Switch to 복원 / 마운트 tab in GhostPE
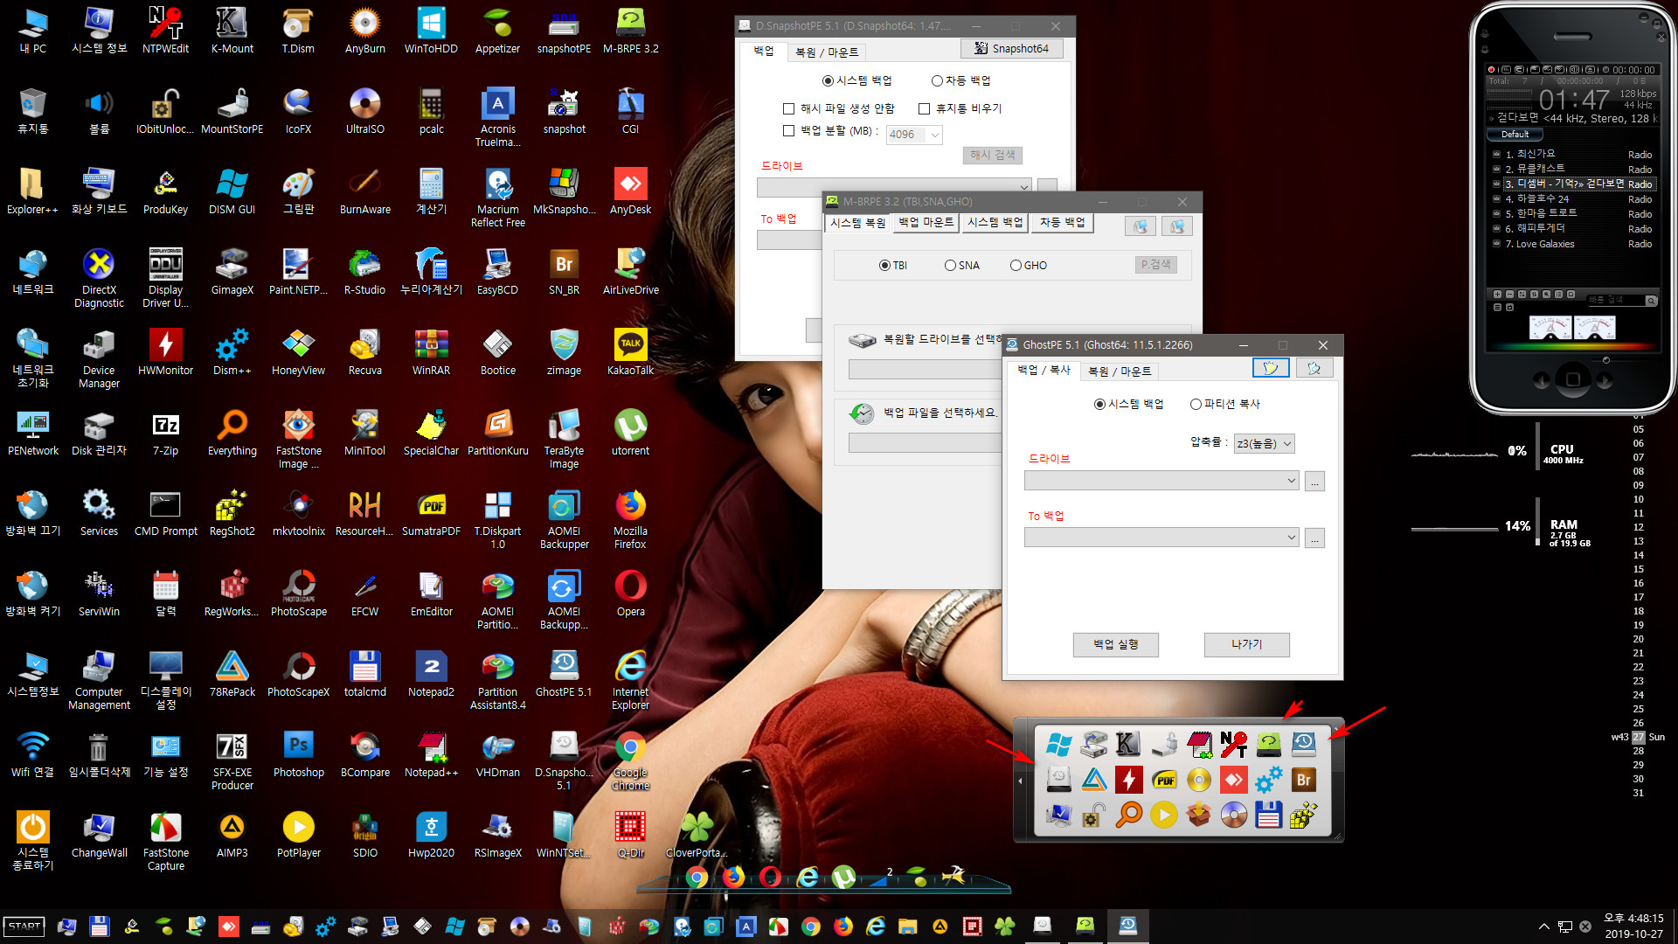The width and height of the screenshot is (1678, 944). tap(1119, 371)
